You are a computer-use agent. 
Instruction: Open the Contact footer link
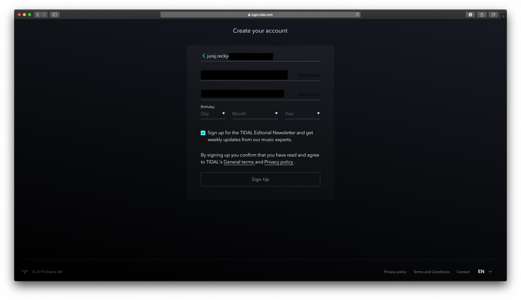tap(463, 272)
